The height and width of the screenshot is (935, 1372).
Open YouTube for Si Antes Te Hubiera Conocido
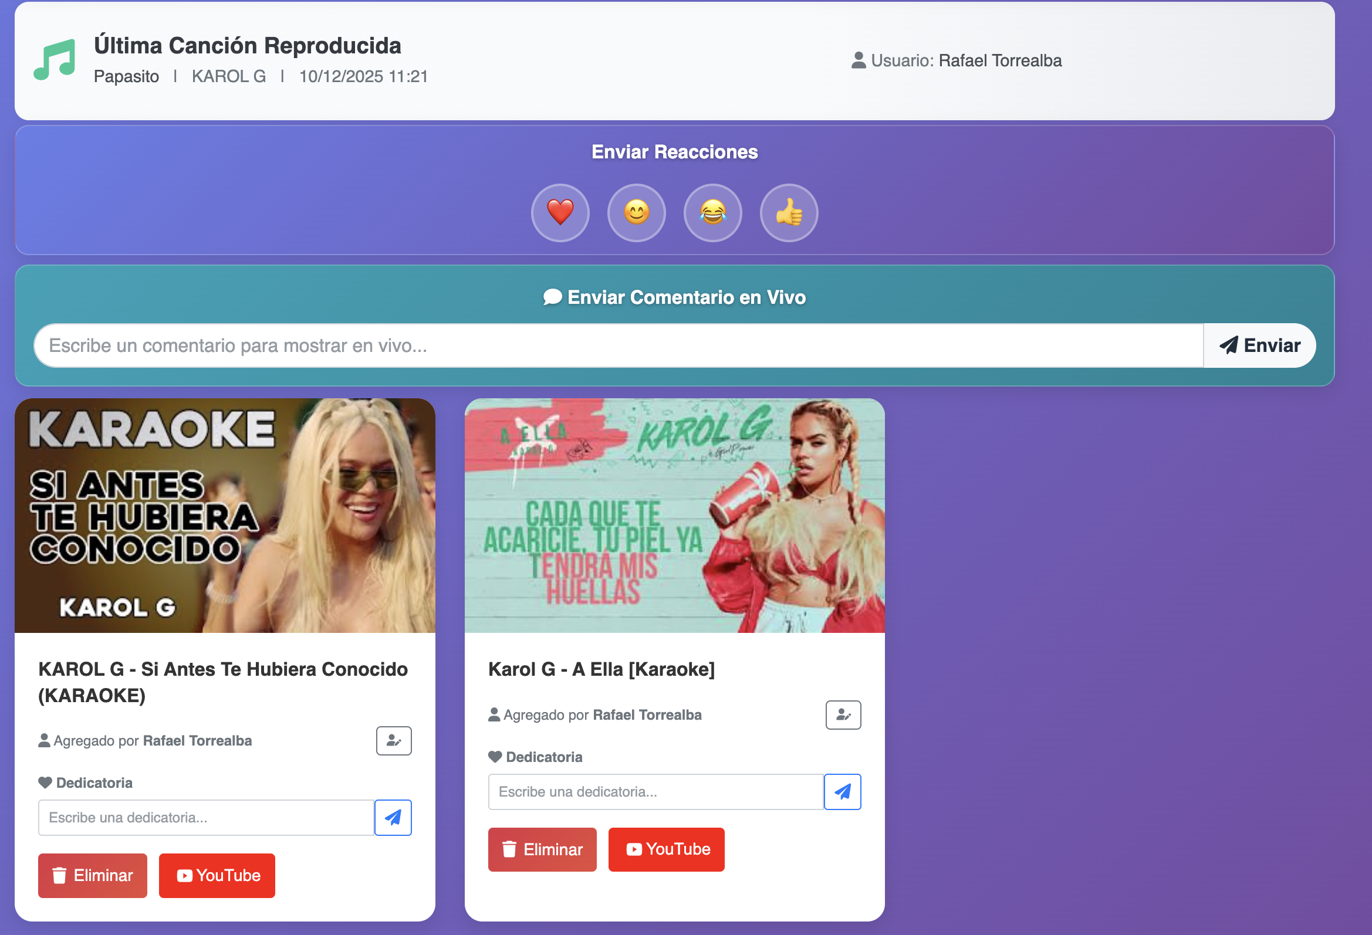point(217,875)
